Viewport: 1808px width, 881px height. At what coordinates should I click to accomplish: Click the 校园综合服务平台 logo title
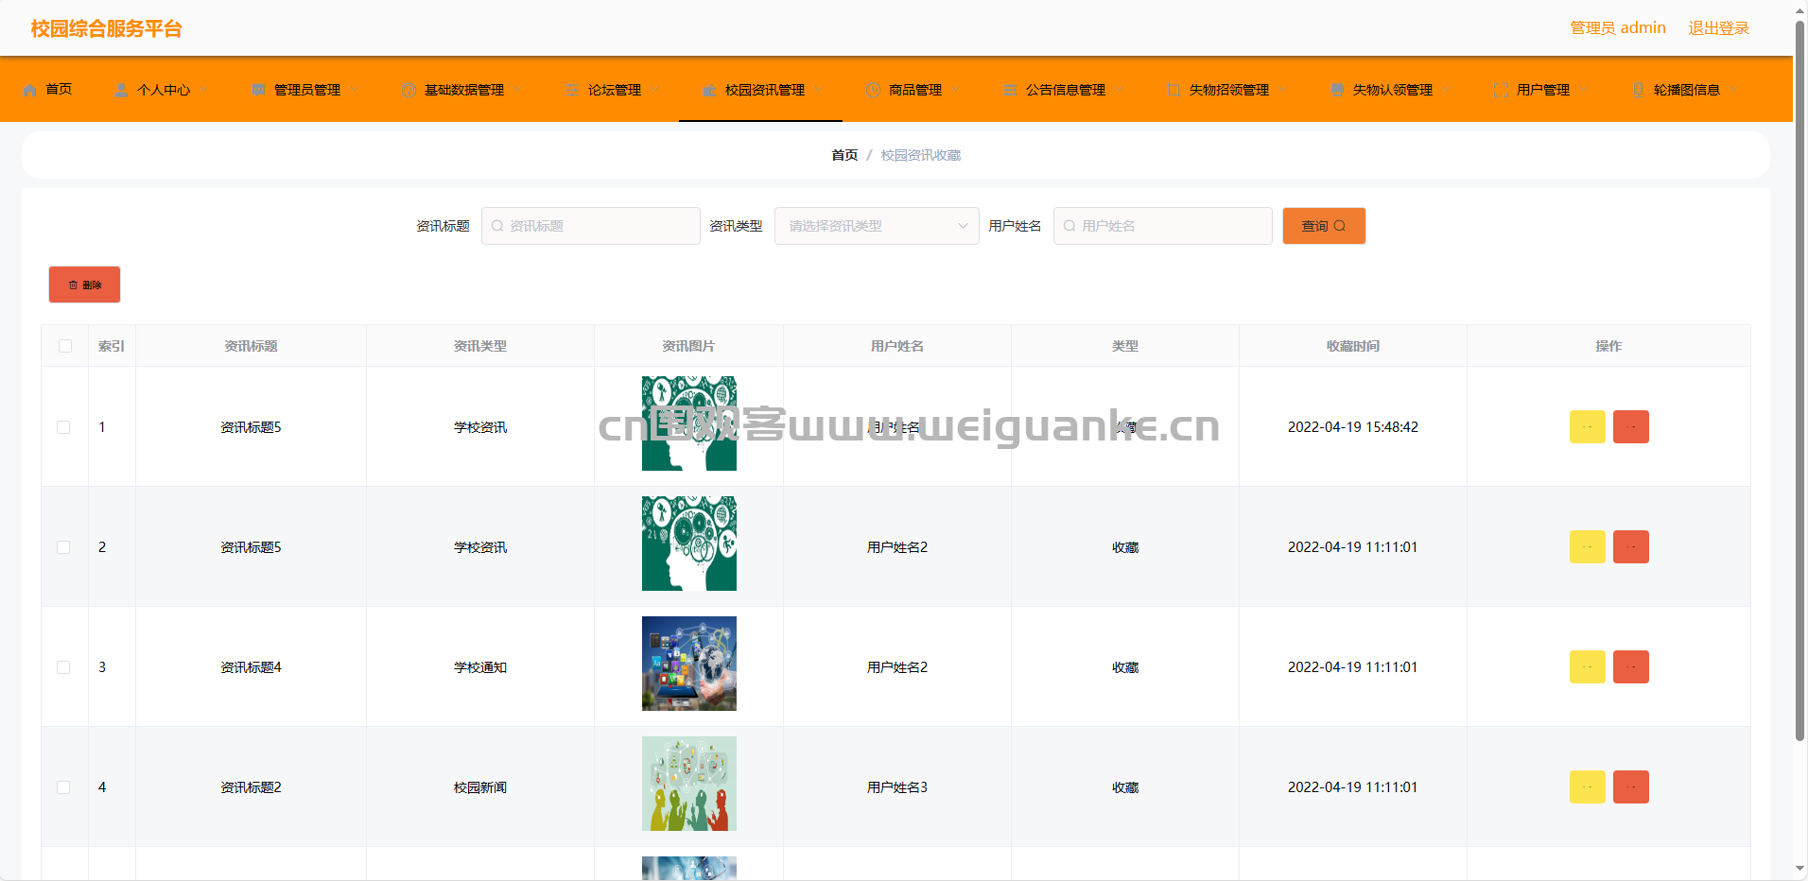tap(106, 28)
